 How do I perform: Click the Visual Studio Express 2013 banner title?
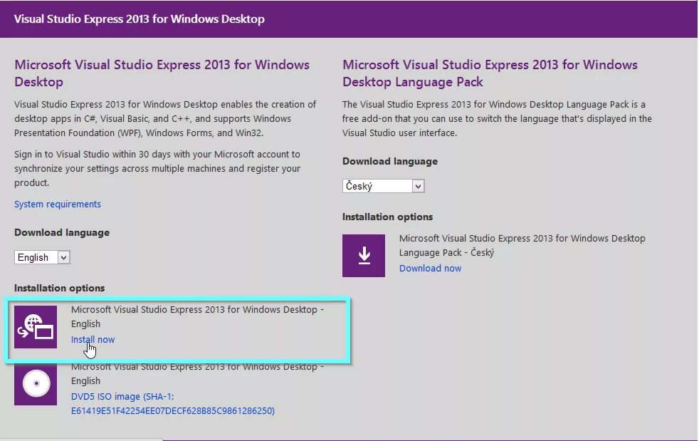(x=140, y=19)
